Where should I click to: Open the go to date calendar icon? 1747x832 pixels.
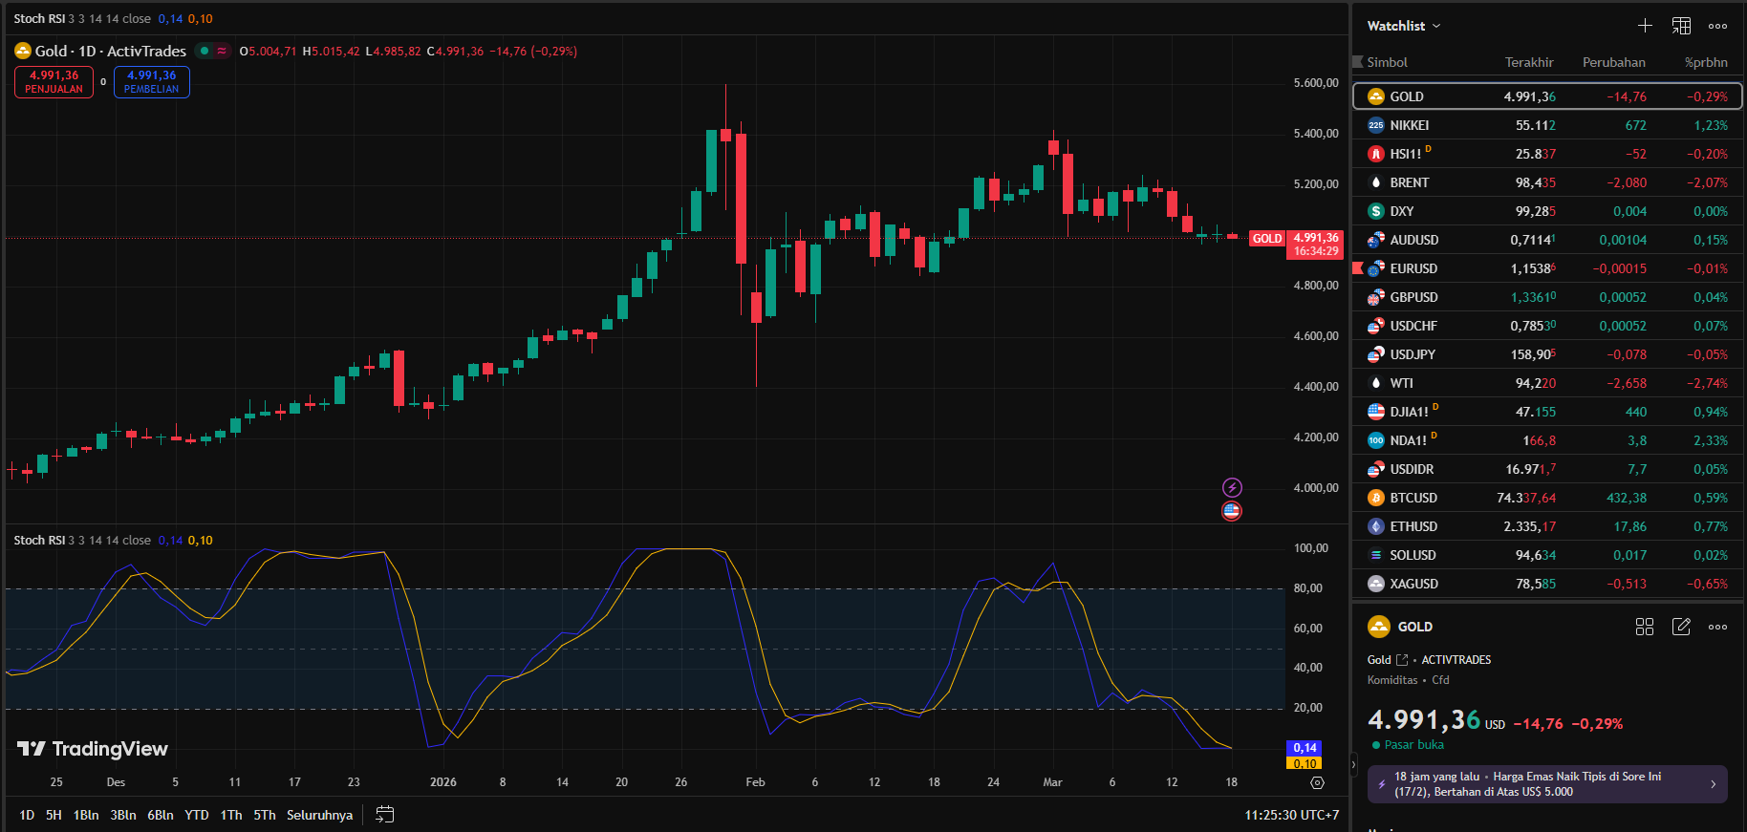[x=384, y=815]
